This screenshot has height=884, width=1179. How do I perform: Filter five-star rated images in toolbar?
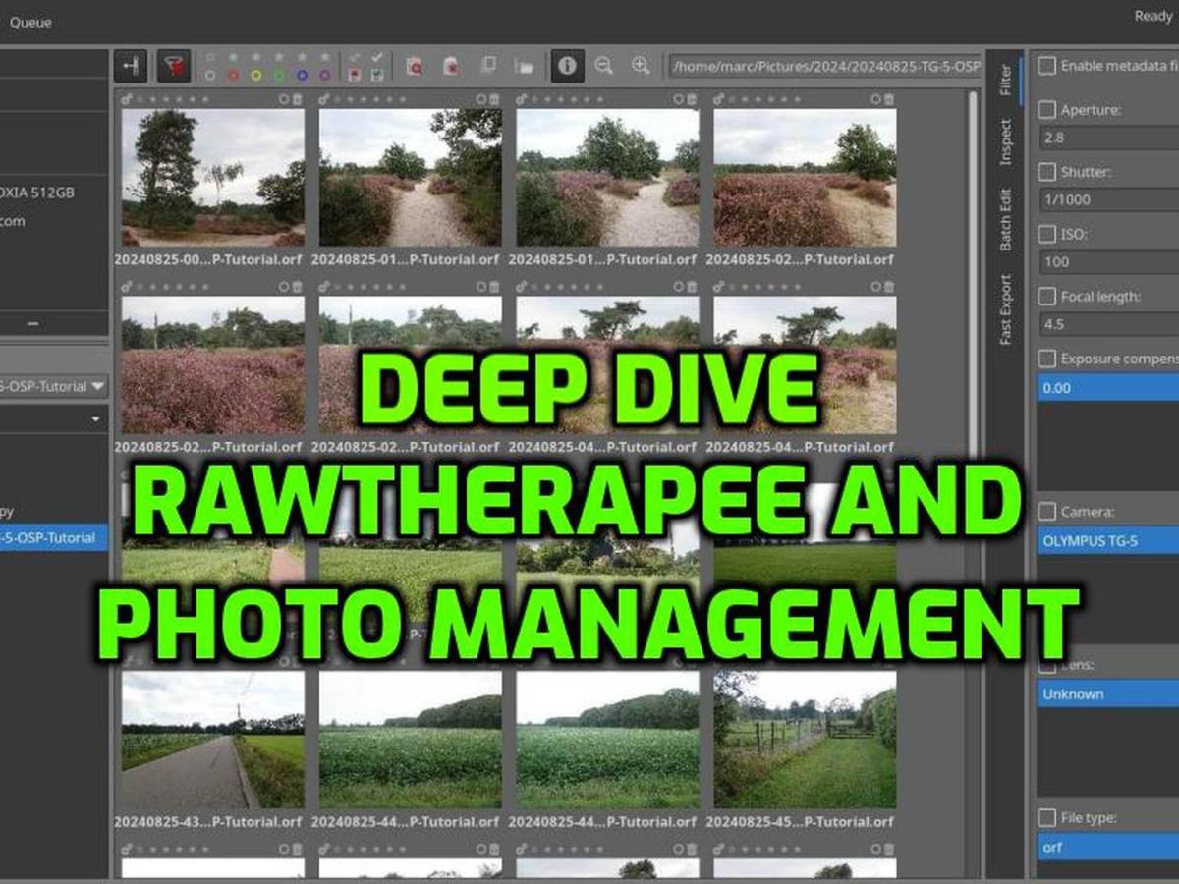point(324,57)
